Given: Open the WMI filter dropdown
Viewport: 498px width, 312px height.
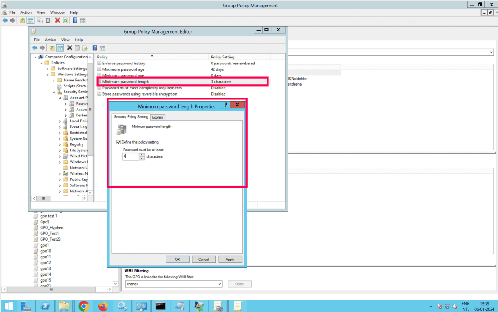Looking at the screenshot, I should coord(219,284).
